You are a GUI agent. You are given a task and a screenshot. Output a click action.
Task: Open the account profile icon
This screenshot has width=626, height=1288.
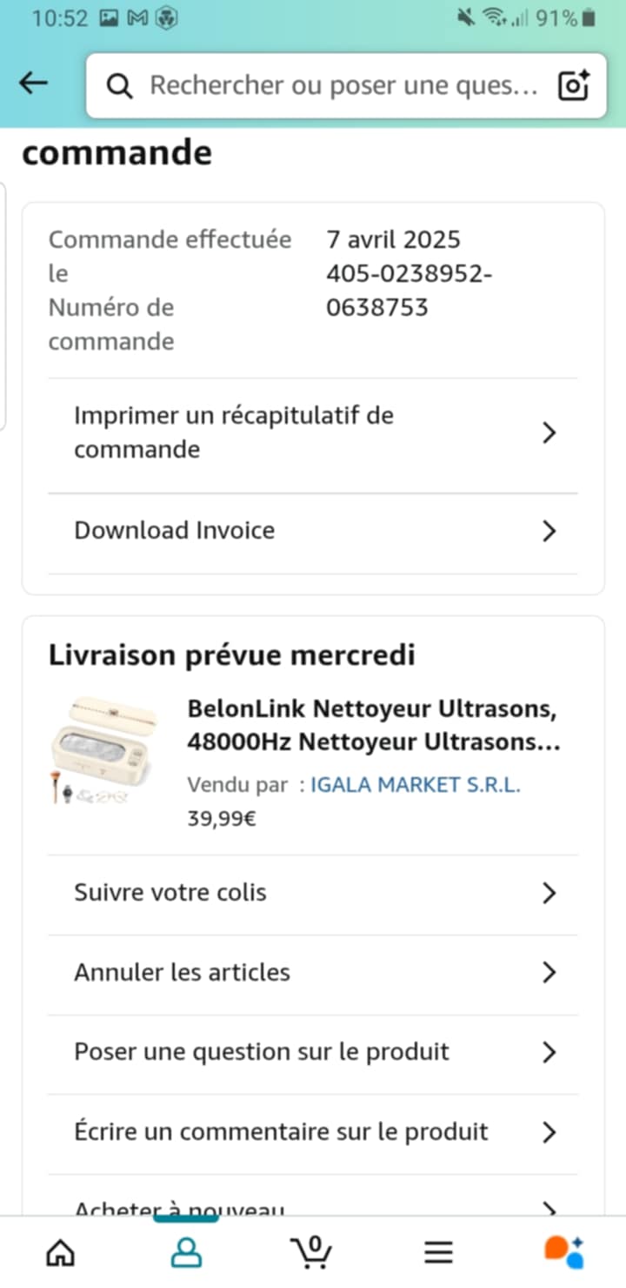(x=185, y=1252)
